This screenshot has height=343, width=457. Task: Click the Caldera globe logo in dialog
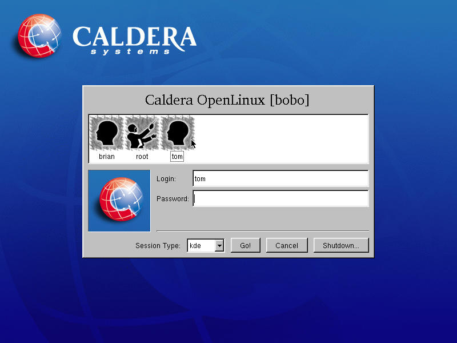[119, 200]
